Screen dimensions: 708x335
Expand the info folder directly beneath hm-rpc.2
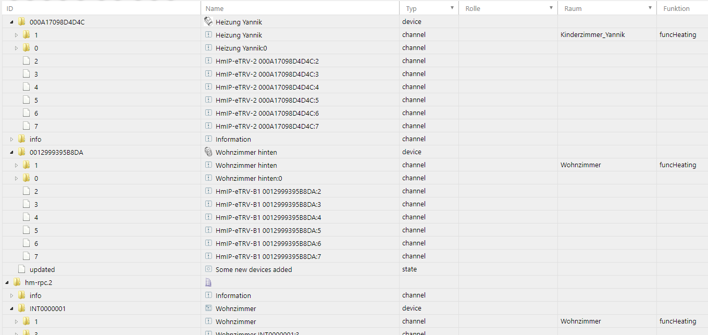(x=11, y=295)
